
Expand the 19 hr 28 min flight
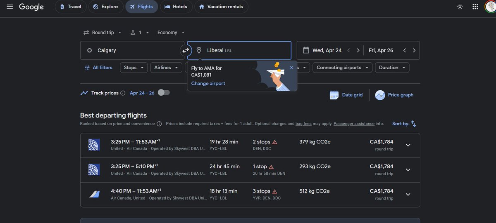coord(408,145)
